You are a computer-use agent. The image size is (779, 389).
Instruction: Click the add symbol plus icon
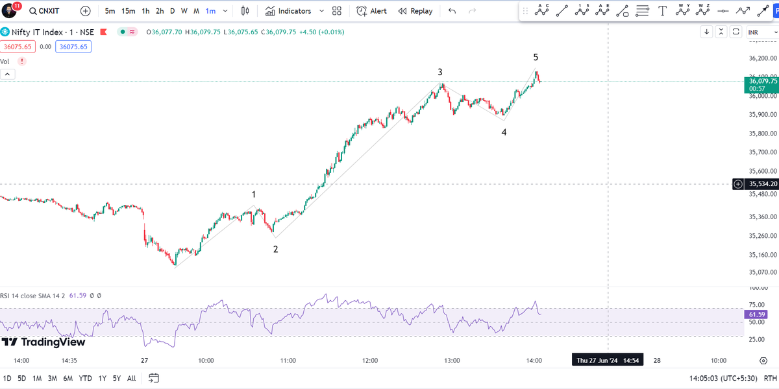click(86, 11)
